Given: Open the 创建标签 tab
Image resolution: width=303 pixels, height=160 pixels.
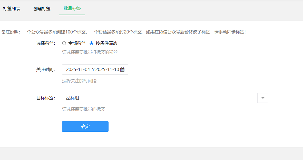Looking at the screenshot, I should pos(42,9).
